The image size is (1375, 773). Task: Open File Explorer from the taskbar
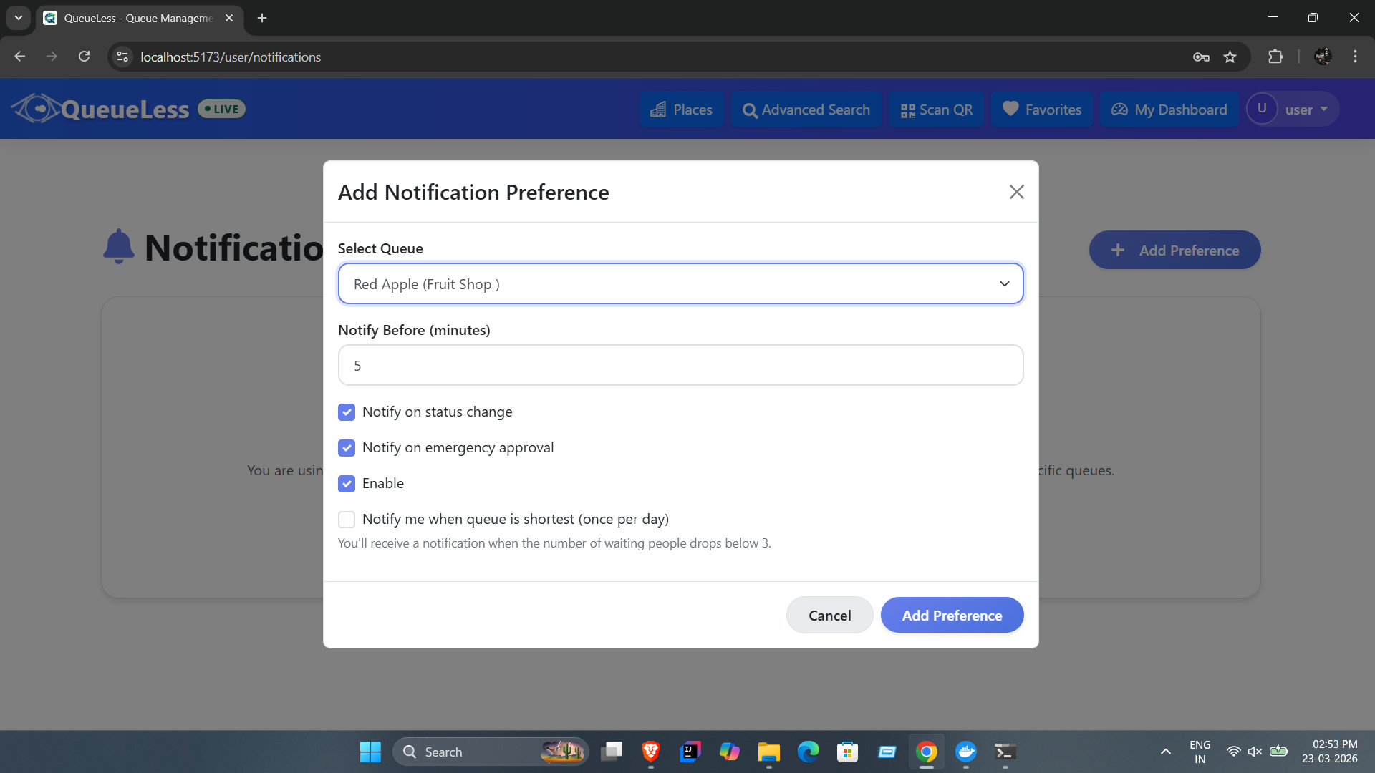[769, 752]
